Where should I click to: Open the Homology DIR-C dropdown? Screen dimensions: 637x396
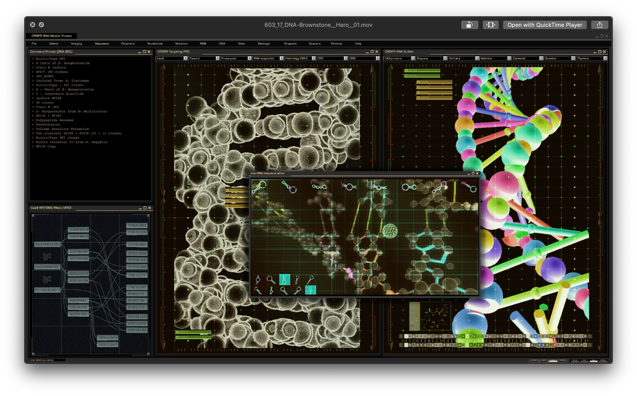point(300,58)
